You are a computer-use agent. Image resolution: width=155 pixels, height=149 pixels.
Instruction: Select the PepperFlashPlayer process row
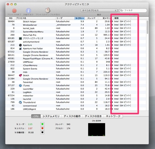click(76, 58)
